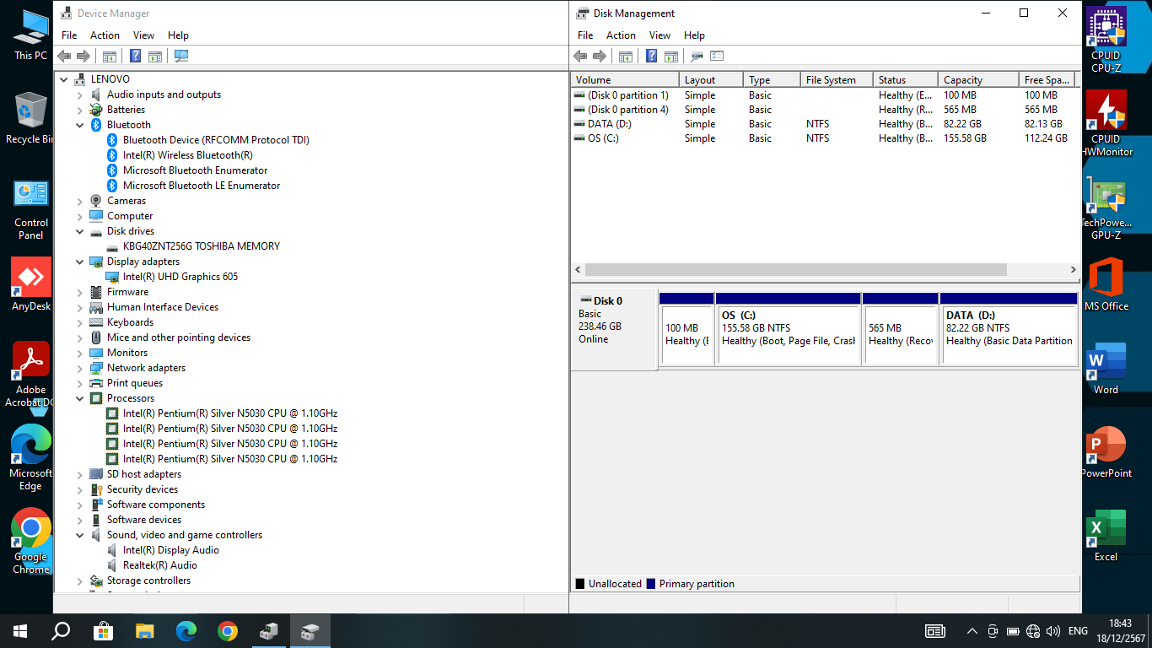The height and width of the screenshot is (648, 1152).
Task: Select the OS (C:) partition block
Action: click(788, 329)
